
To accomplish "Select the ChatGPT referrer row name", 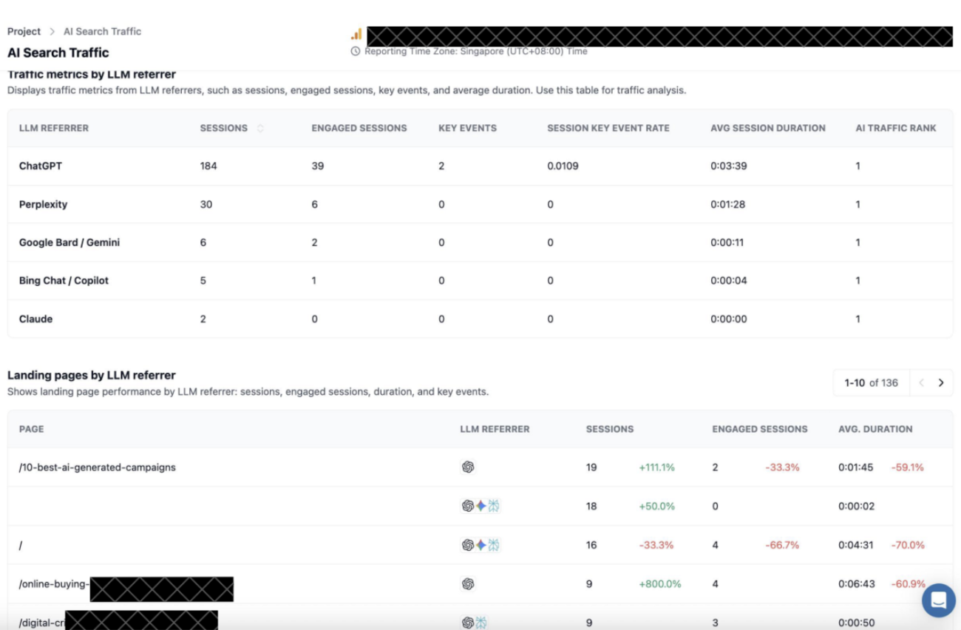I will click(x=41, y=166).
